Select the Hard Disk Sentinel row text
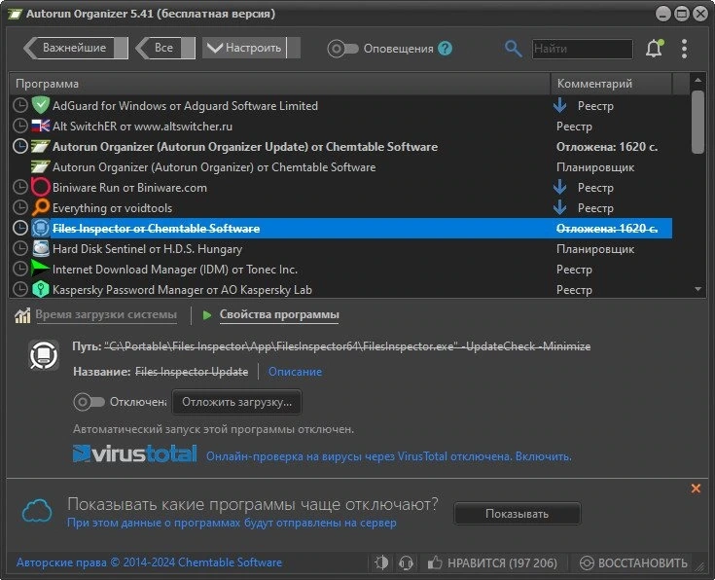The image size is (715, 580). 147,249
